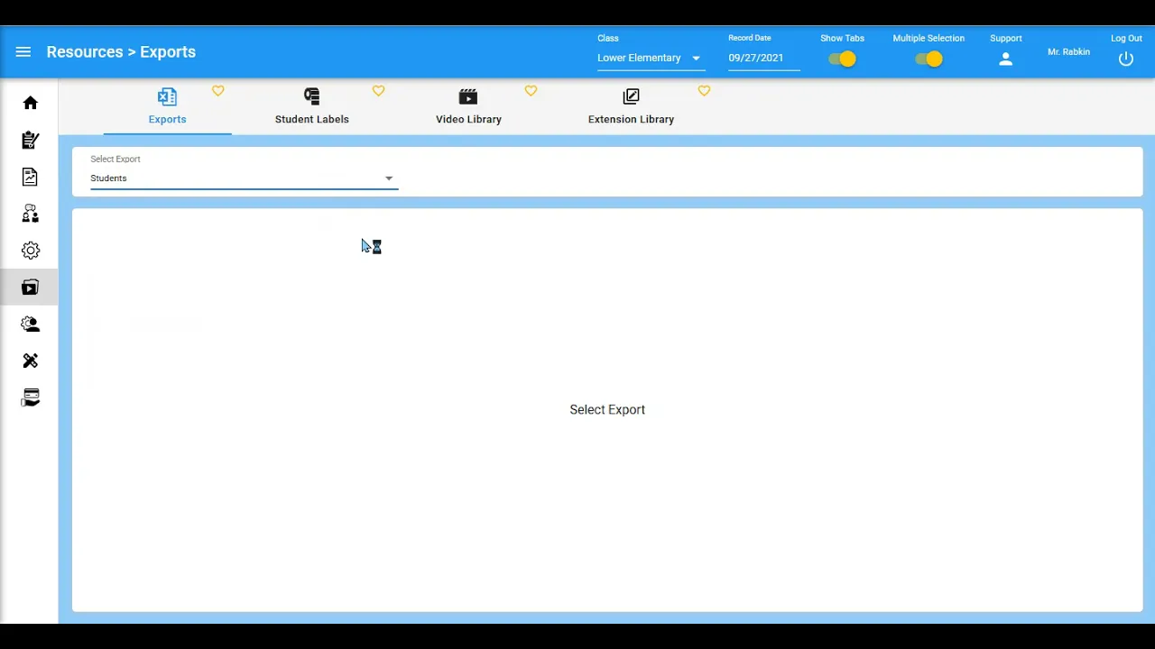
Task: Open the students people sidebar icon
Action: tap(31, 214)
